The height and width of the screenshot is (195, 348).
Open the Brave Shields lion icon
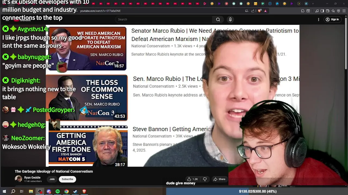pyautogui.click(x=259, y=11)
